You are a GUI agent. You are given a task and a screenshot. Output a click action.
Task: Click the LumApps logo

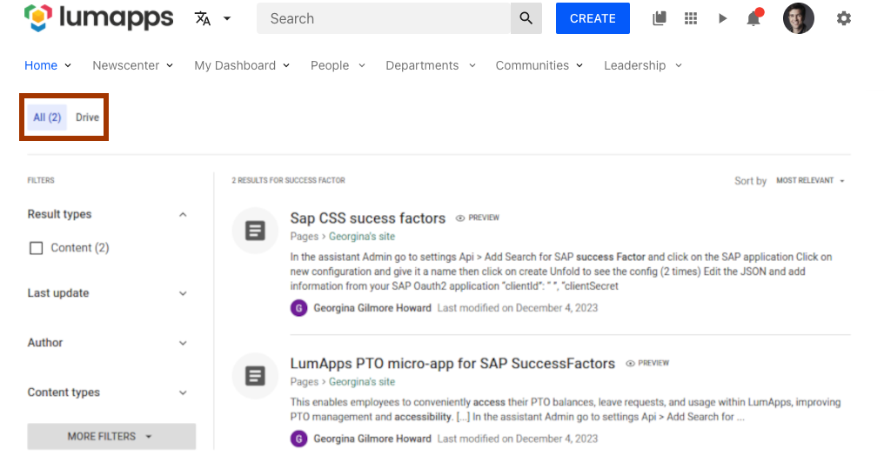pyautogui.click(x=98, y=18)
